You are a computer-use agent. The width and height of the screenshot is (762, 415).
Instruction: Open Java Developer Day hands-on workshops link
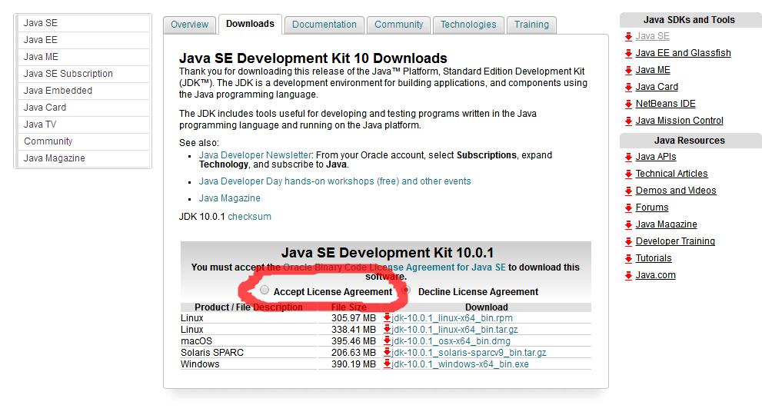coord(334,181)
